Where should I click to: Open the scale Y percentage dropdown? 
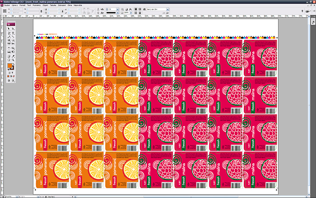[59, 13]
